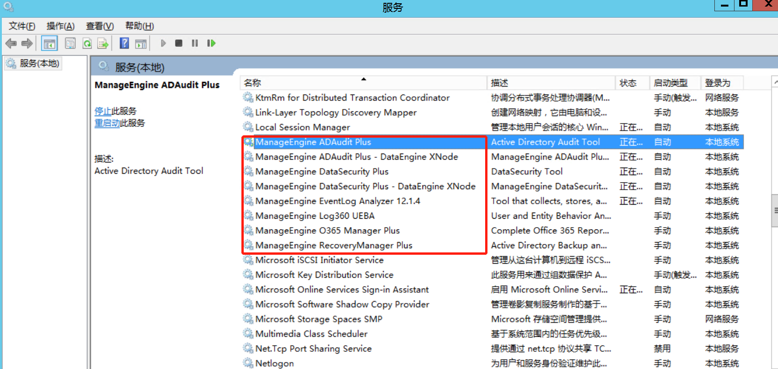Select Microsoft Online Services Sign-in Assistant
Screen dimensions: 778x369
342,289
